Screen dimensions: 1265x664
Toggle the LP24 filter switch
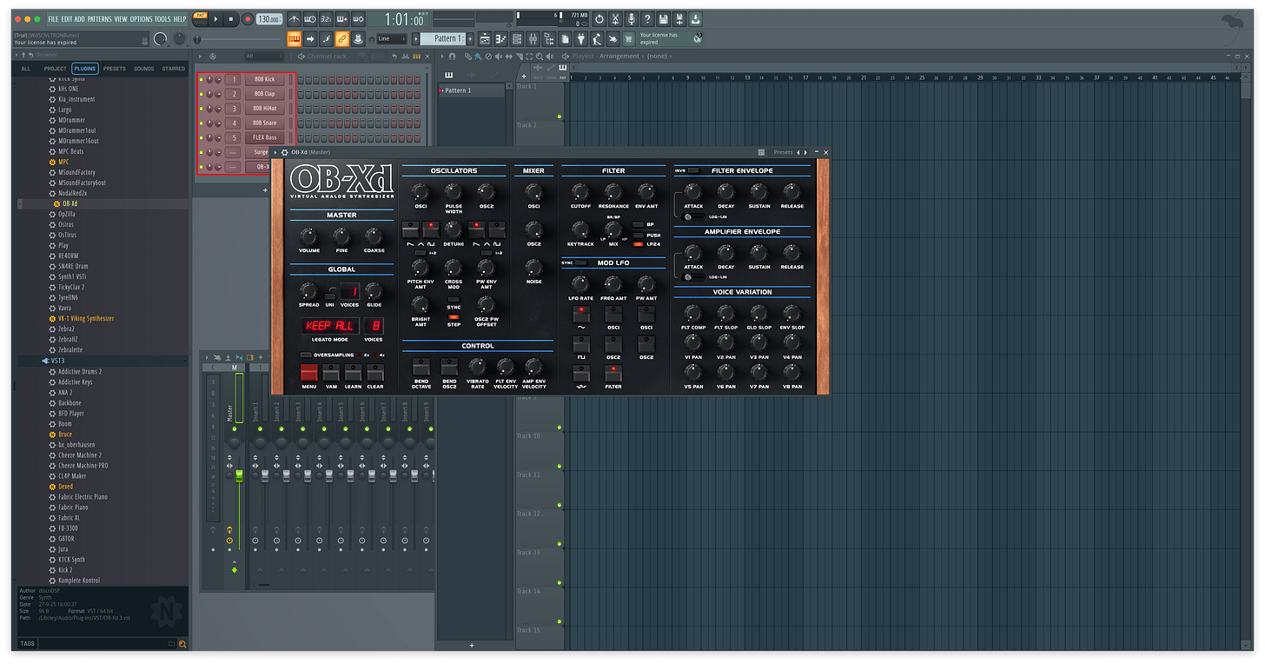(x=639, y=245)
